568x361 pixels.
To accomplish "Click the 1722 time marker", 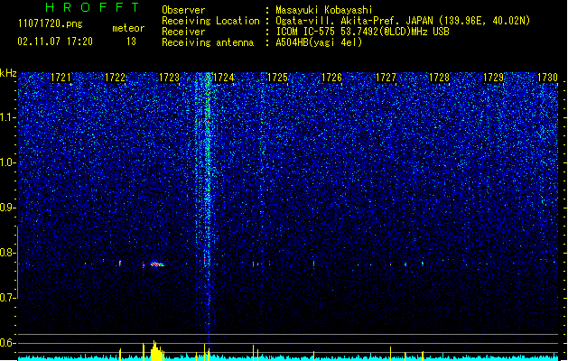I will [115, 78].
